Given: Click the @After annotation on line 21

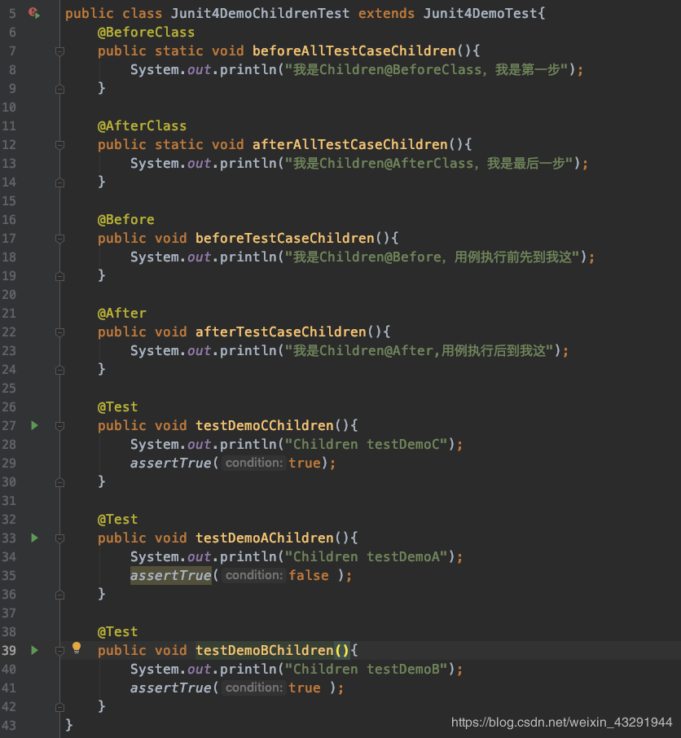Looking at the screenshot, I should (122, 313).
